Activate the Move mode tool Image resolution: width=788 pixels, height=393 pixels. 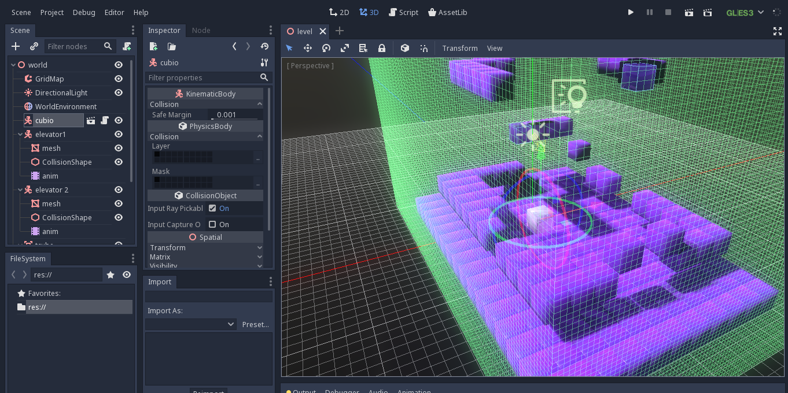pos(308,48)
